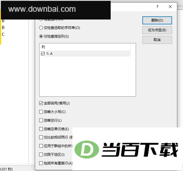This screenshot has width=183, height=171.
Task: Enable 忽略大小写(C) checkbox
Action: pyautogui.click(x=41, y=112)
